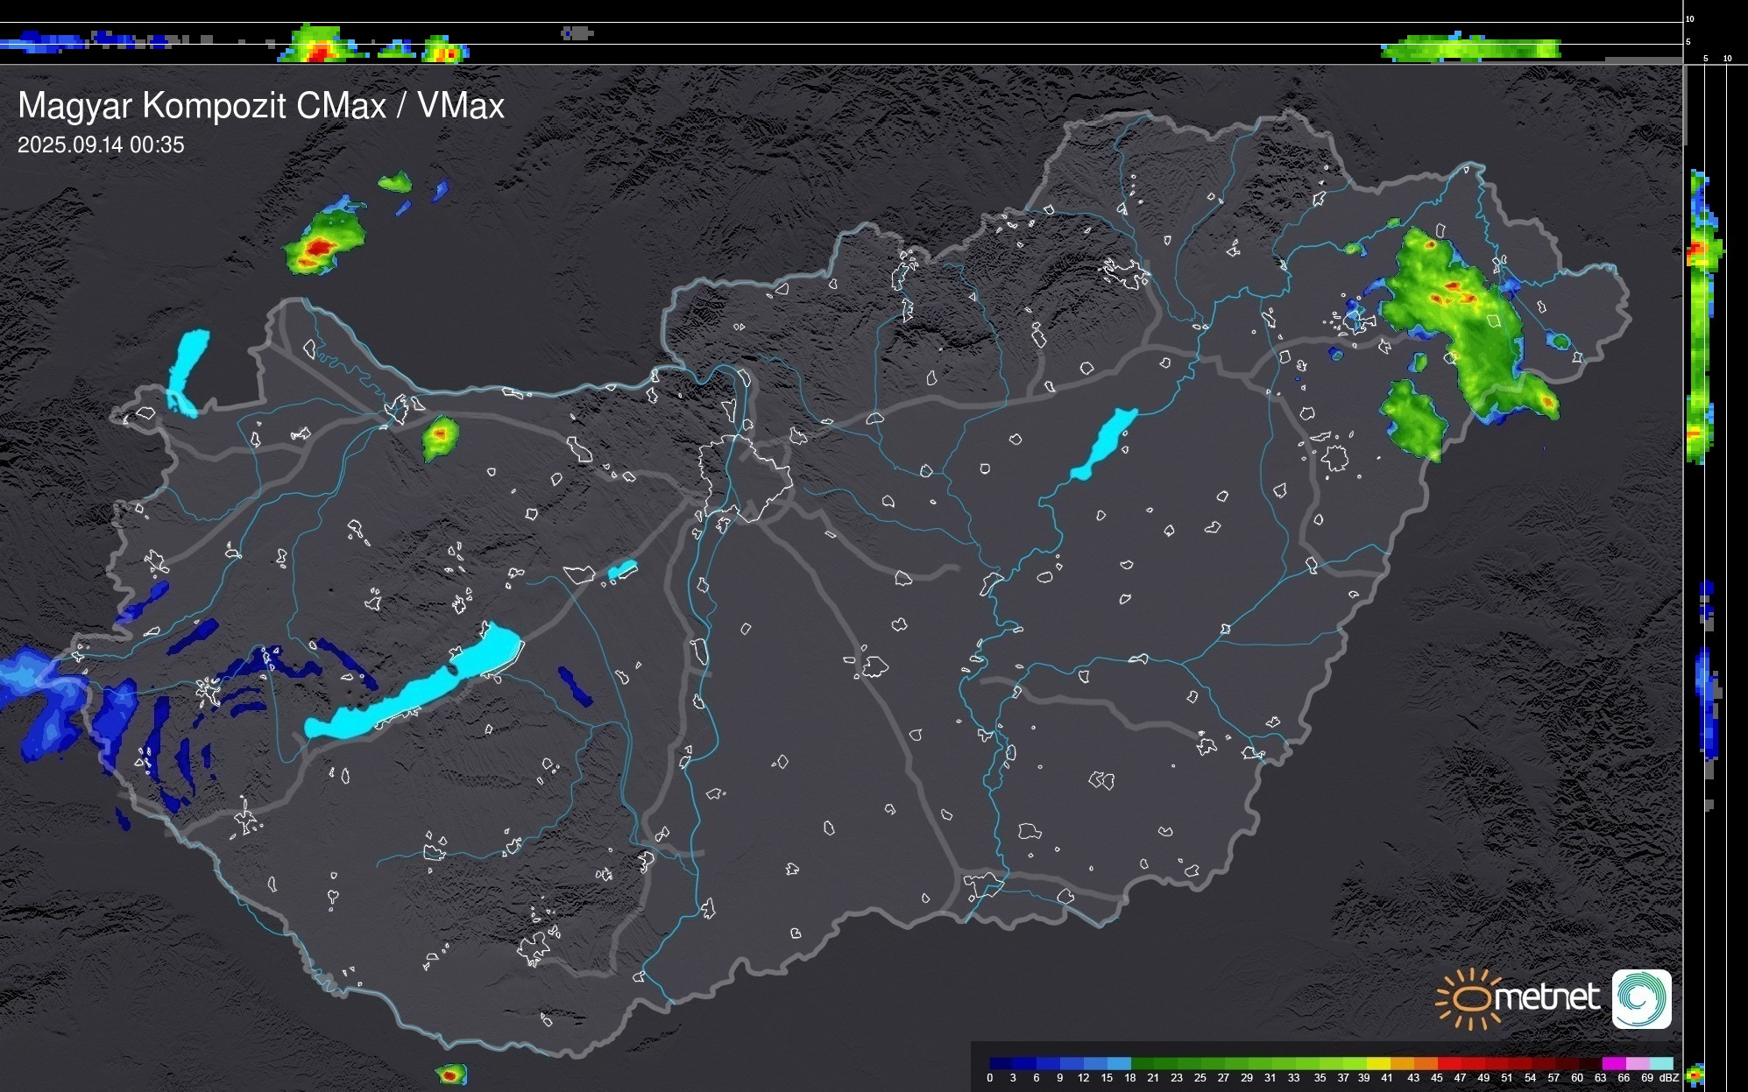This screenshot has width=1748, height=1092.
Task: Click the light cyan 69 dBZ swatch
Action: coord(1661,1063)
